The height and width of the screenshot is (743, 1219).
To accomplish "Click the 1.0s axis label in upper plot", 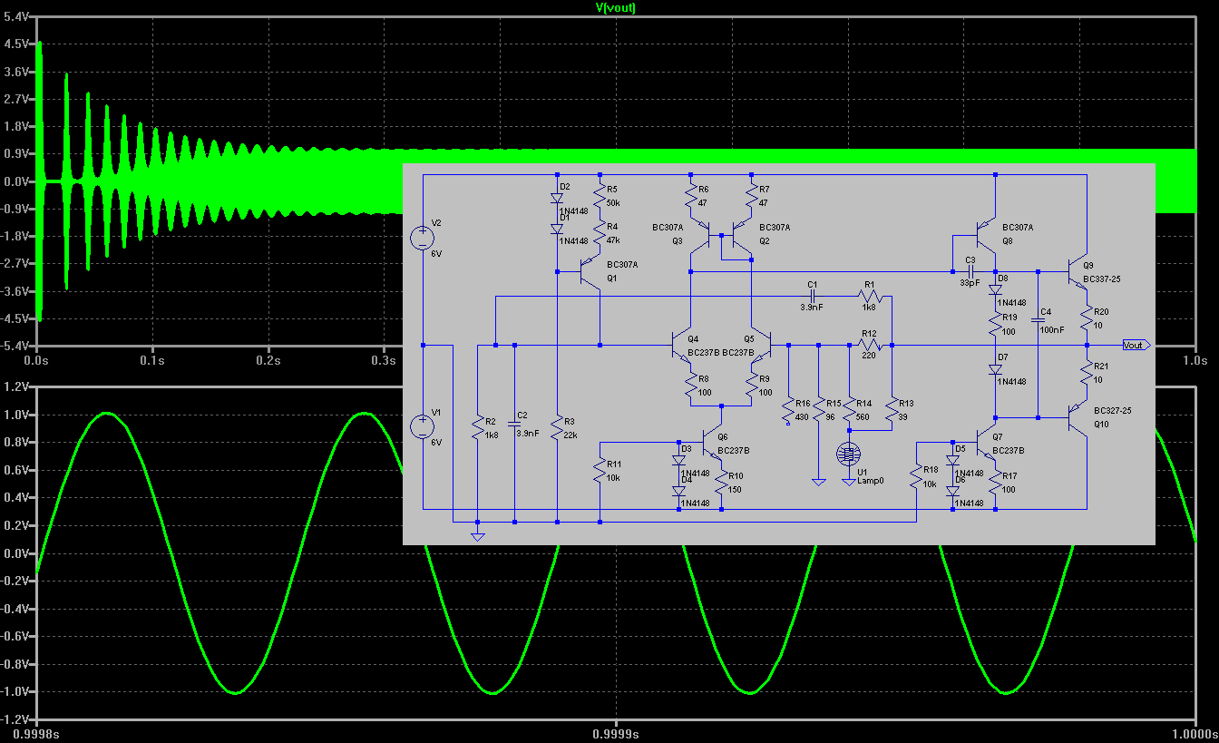I will click(x=1195, y=360).
